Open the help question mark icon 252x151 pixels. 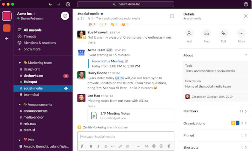pyautogui.click(x=246, y=4)
